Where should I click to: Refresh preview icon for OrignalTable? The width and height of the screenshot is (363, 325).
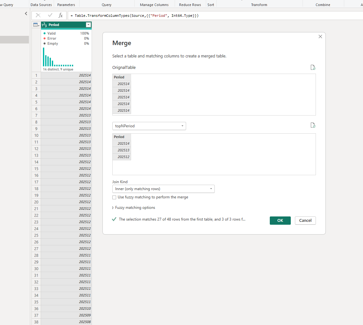pyautogui.click(x=313, y=68)
